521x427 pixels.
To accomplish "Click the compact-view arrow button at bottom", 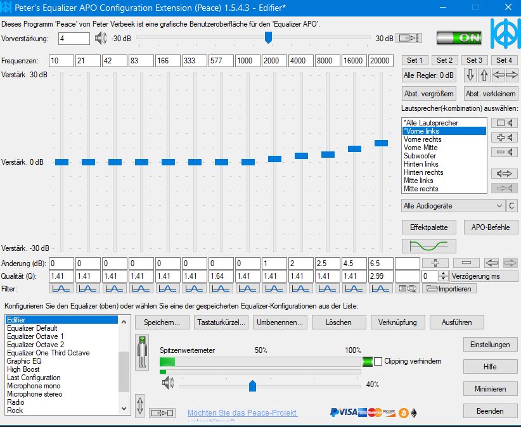I will 162,413.
